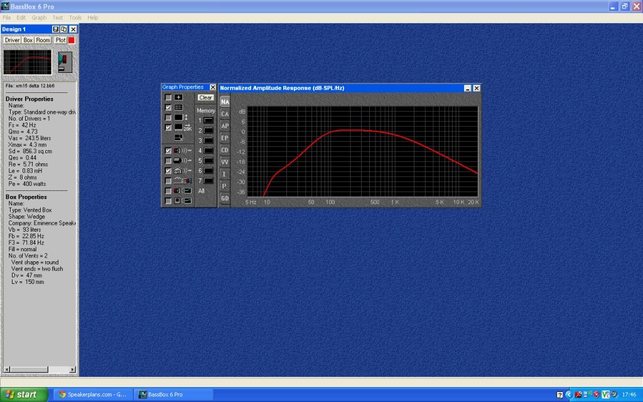Toggle the 20K frequency range checkbox

[x=168, y=128]
